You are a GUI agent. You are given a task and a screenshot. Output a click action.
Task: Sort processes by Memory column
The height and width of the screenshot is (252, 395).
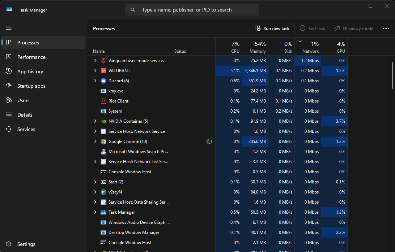(x=255, y=47)
